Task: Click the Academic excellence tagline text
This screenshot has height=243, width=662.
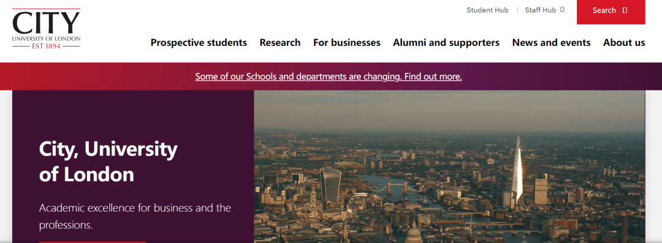Action: pyautogui.click(x=135, y=217)
